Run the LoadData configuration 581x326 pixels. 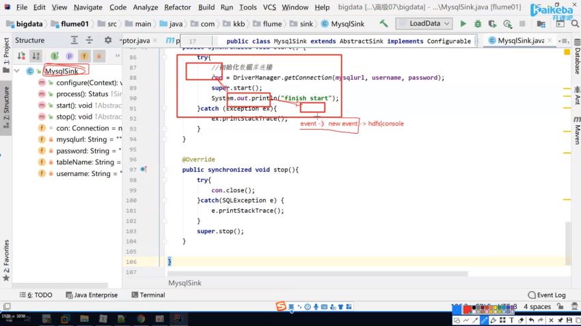pos(463,24)
